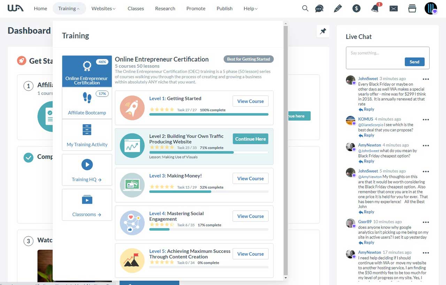Click the Best for Getting Started badge
The image size is (446, 285).
click(248, 59)
